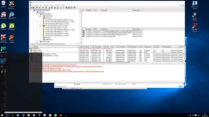The image size is (209, 117).
Task: Open the Options menu
Action: click(46, 5)
